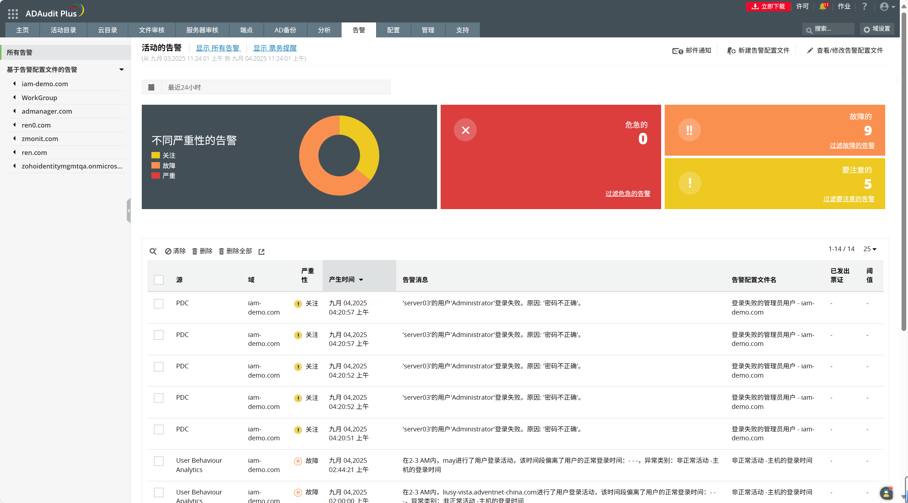
Task: Open the user account dropdown
Action: [x=887, y=6]
